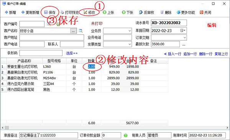Viewport: 230px width, 140px height.
Task: Select row 惠普黑白激光打印机
Action: (84, 72)
